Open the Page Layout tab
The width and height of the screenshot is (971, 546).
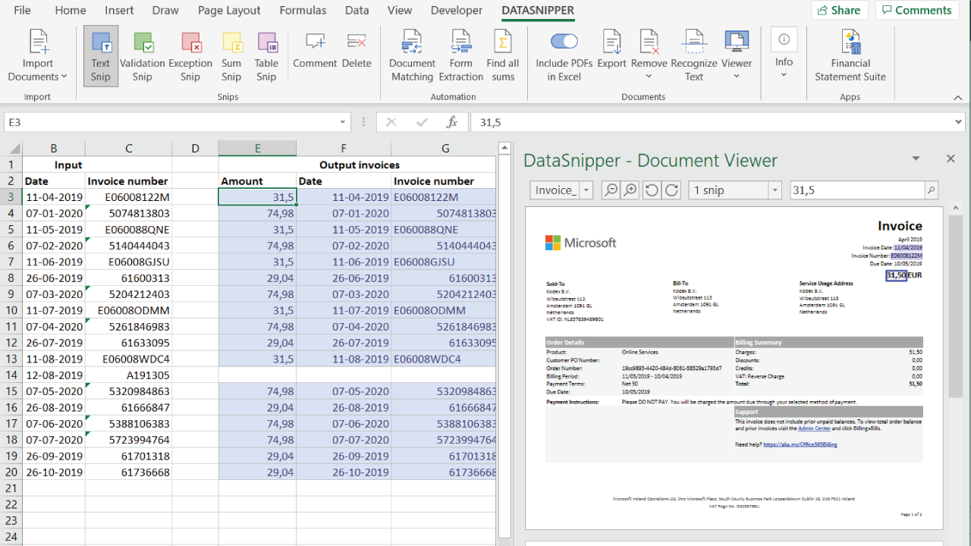[x=229, y=11]
